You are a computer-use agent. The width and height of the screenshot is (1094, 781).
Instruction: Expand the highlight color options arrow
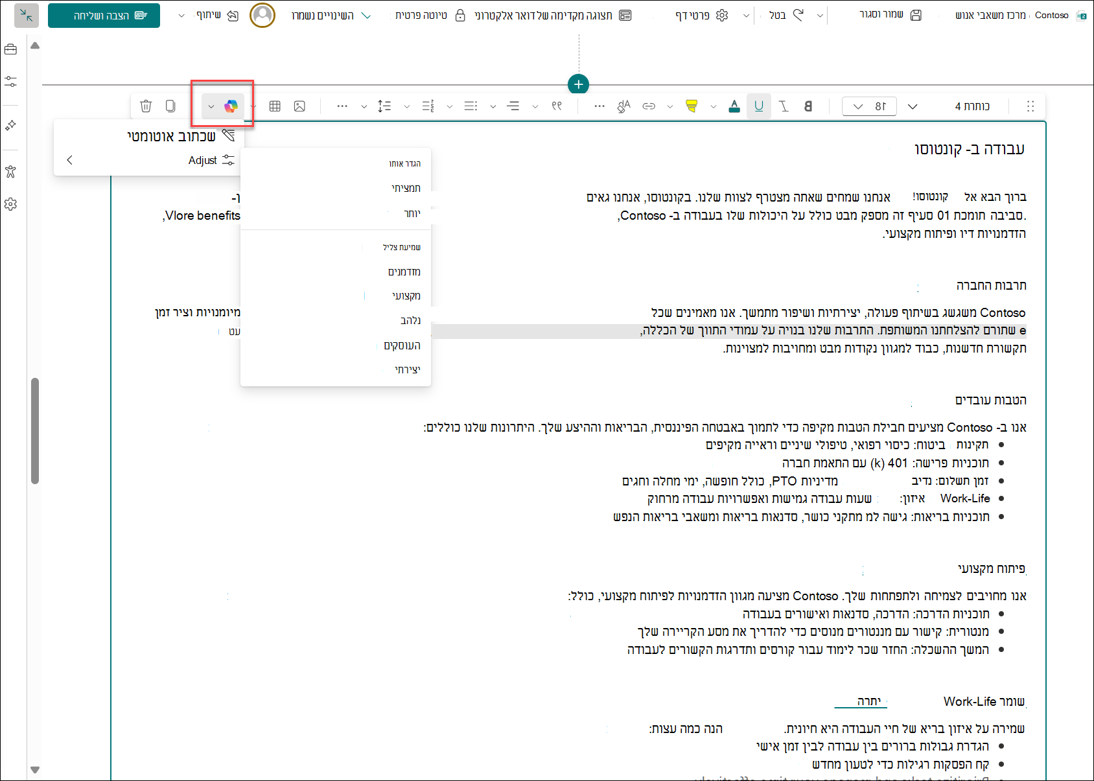click(x=713, y=106)
